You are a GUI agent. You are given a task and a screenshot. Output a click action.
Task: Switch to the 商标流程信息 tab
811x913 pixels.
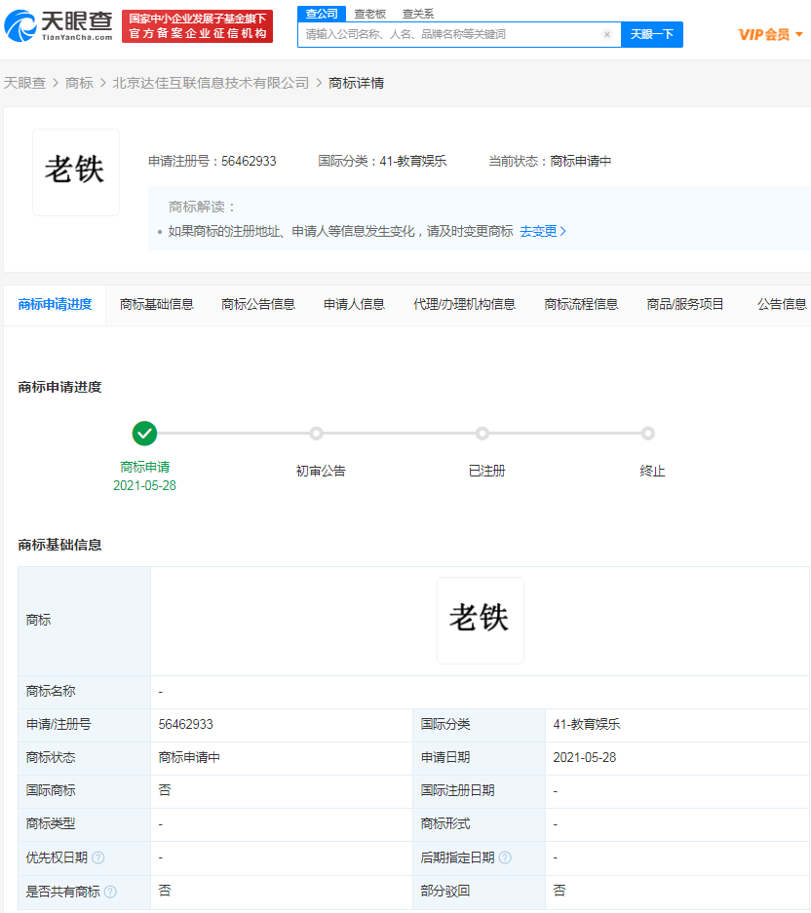580,303
